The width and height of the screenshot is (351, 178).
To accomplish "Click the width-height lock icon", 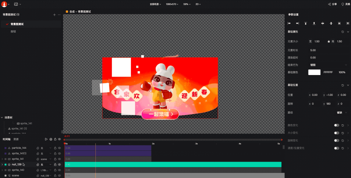I will (329, 42).
